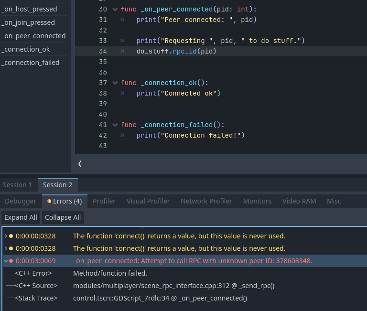Select _on_join_pressed in the method list
The image size is (367, 311).
[x=28, y=22]
